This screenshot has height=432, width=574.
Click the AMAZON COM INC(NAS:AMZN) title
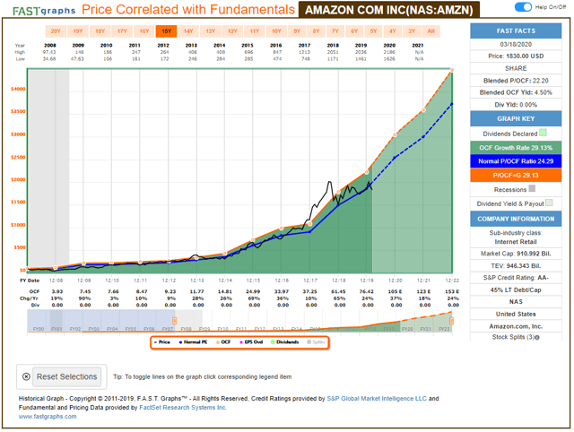389,10
